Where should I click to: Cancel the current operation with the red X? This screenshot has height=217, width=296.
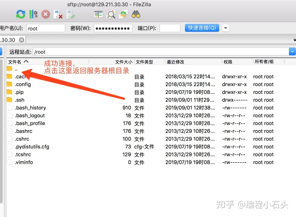46,14
